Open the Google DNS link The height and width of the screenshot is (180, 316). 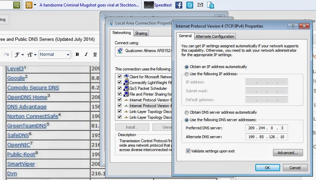point(16,78)
